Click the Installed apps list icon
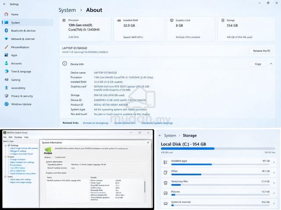The height and width of the screenshot is (210, 281). pyautogui.click(x=166, y=162)
